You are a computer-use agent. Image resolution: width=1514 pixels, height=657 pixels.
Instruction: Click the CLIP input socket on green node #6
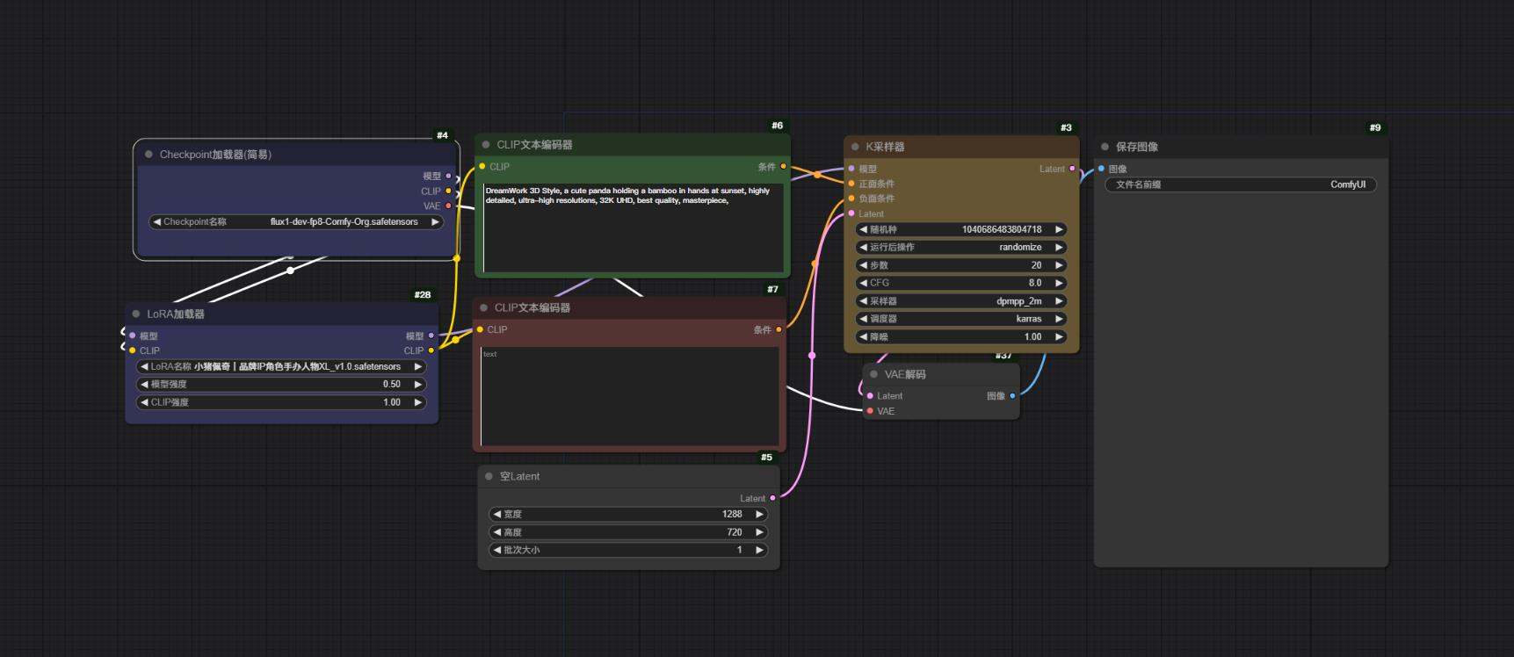pyautogui.click(x=482, y=166)
